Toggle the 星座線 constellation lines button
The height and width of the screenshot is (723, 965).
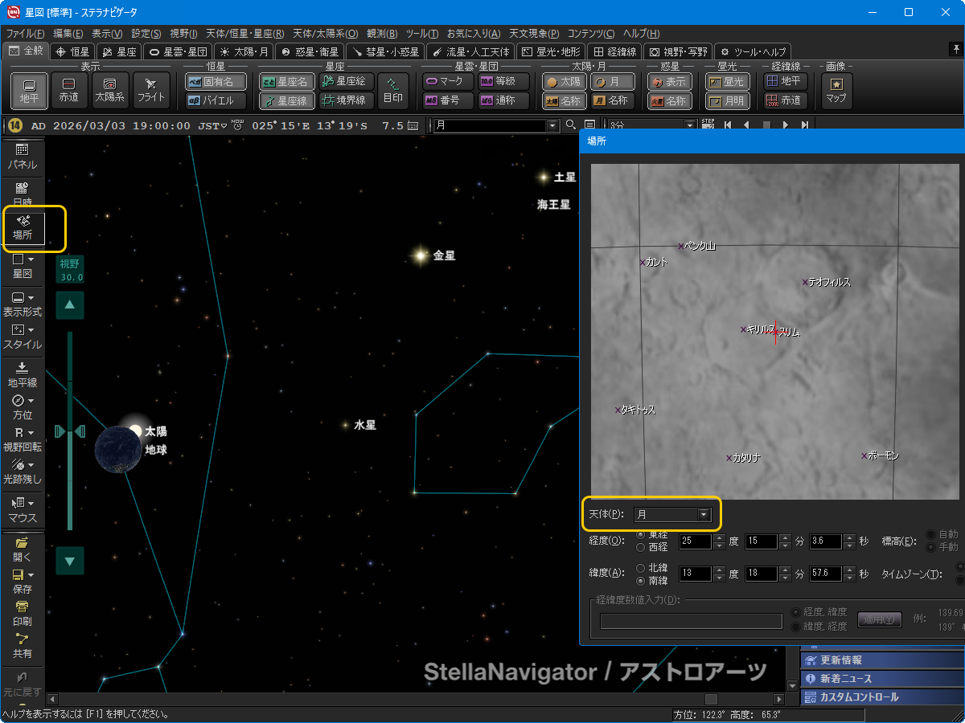286,100
